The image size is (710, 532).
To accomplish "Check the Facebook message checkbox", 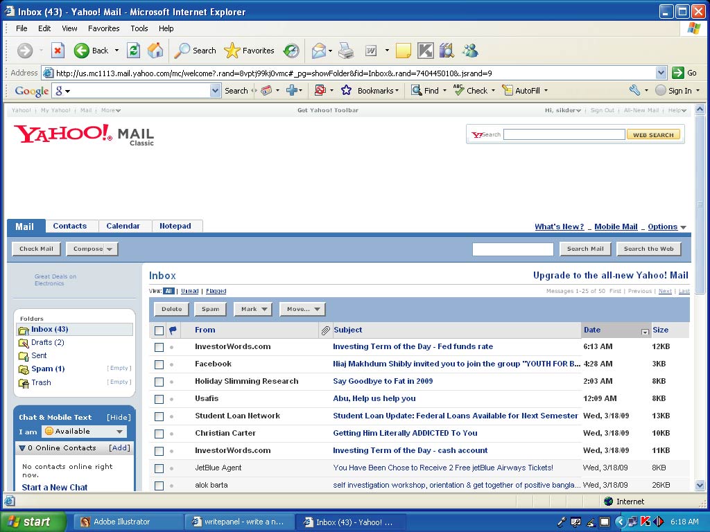I will [x=159, y=364].
